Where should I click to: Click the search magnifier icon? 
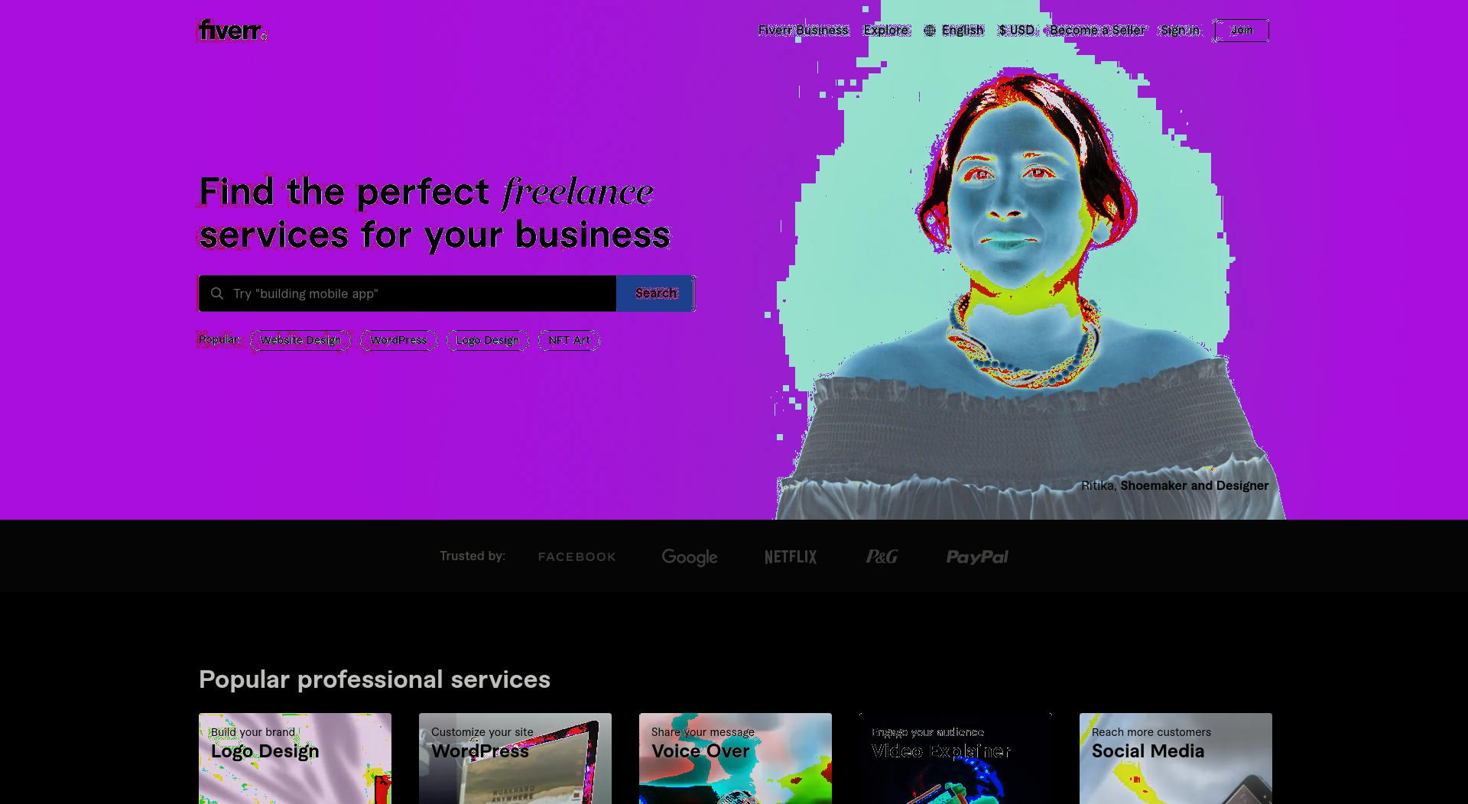coord(217,293)
